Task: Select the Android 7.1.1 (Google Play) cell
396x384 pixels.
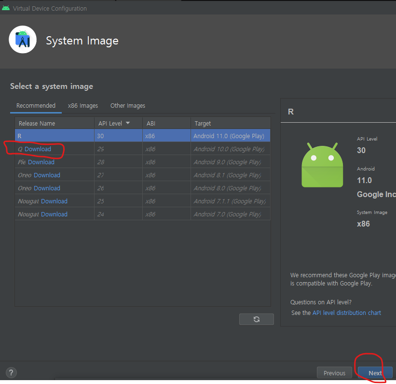Action: pyautogui.click(x=231, y=201)
